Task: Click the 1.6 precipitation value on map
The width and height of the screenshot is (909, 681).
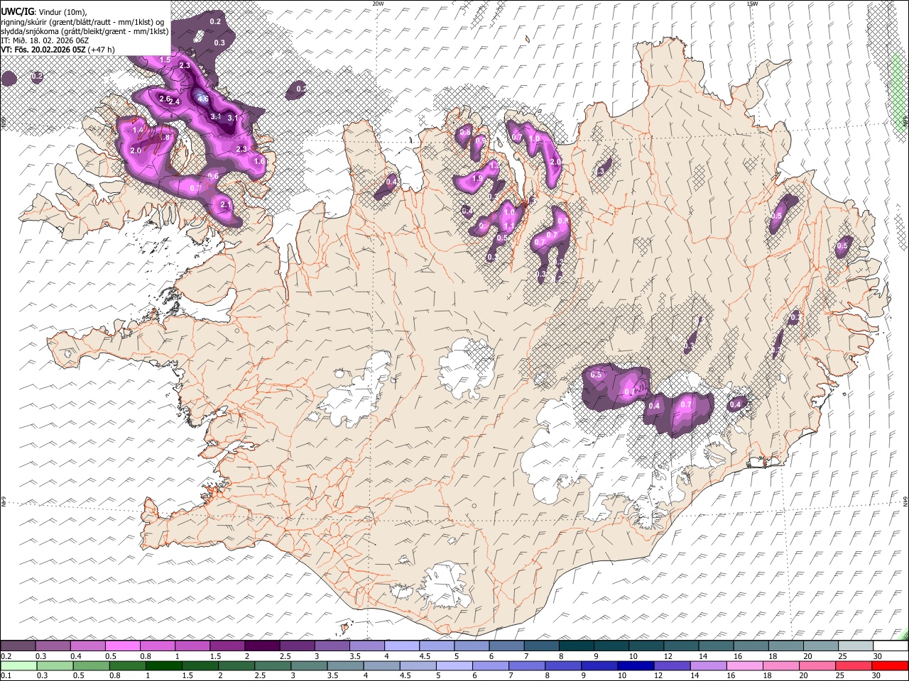Action: tap(259, 162)
